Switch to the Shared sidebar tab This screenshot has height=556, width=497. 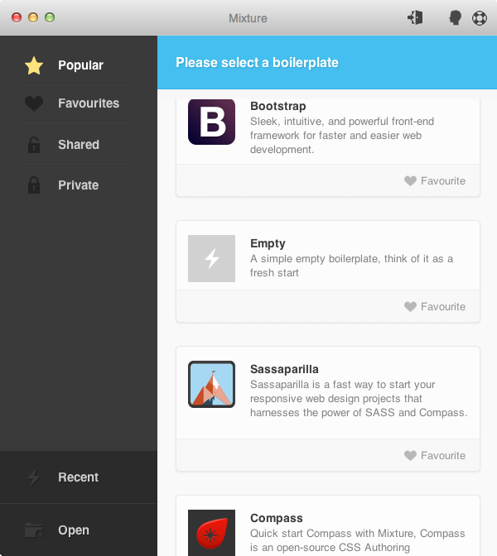tap(78, 145)
